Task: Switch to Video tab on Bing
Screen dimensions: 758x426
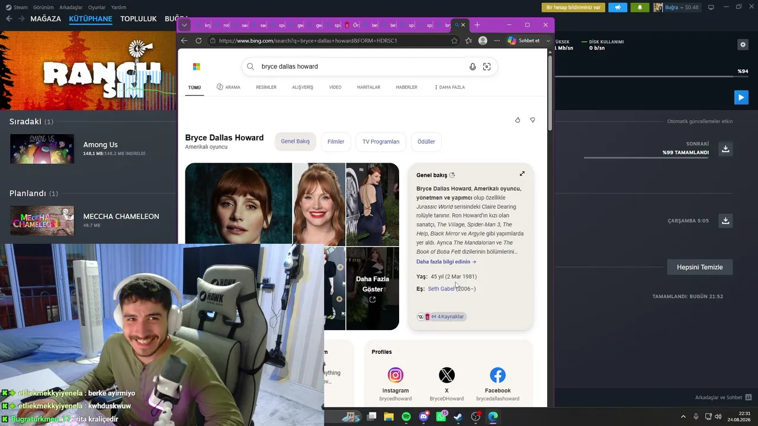Action: coord(335,88)
